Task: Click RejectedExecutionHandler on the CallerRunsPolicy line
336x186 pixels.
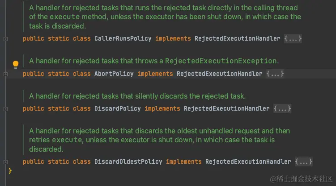Action: tap(237, 39)
